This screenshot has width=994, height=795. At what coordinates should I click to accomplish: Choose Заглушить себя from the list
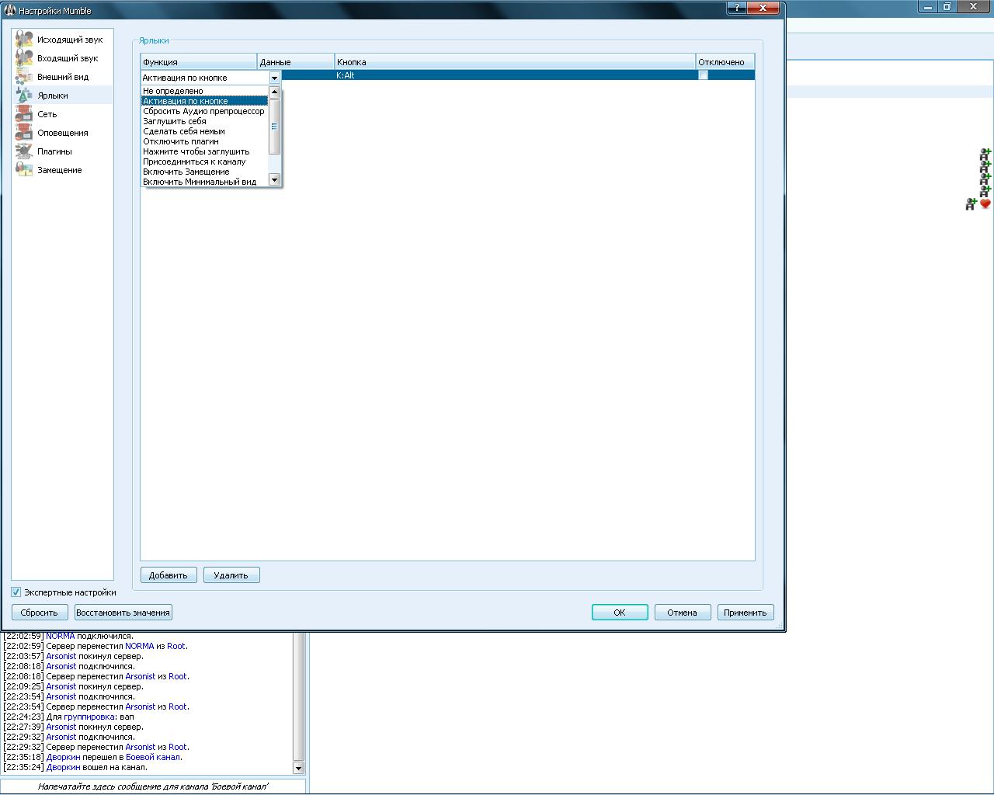coord(175,121)
